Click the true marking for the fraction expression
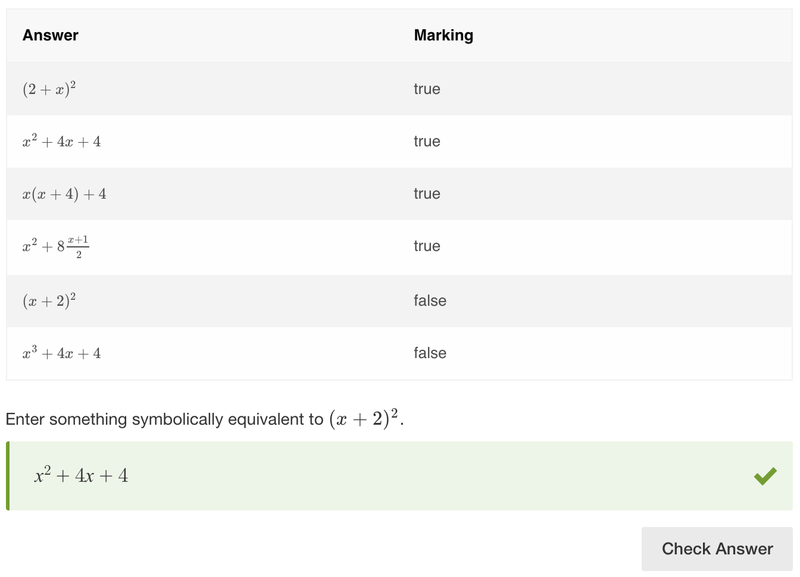This screenshot has height=577, width=800. point(427,246)
